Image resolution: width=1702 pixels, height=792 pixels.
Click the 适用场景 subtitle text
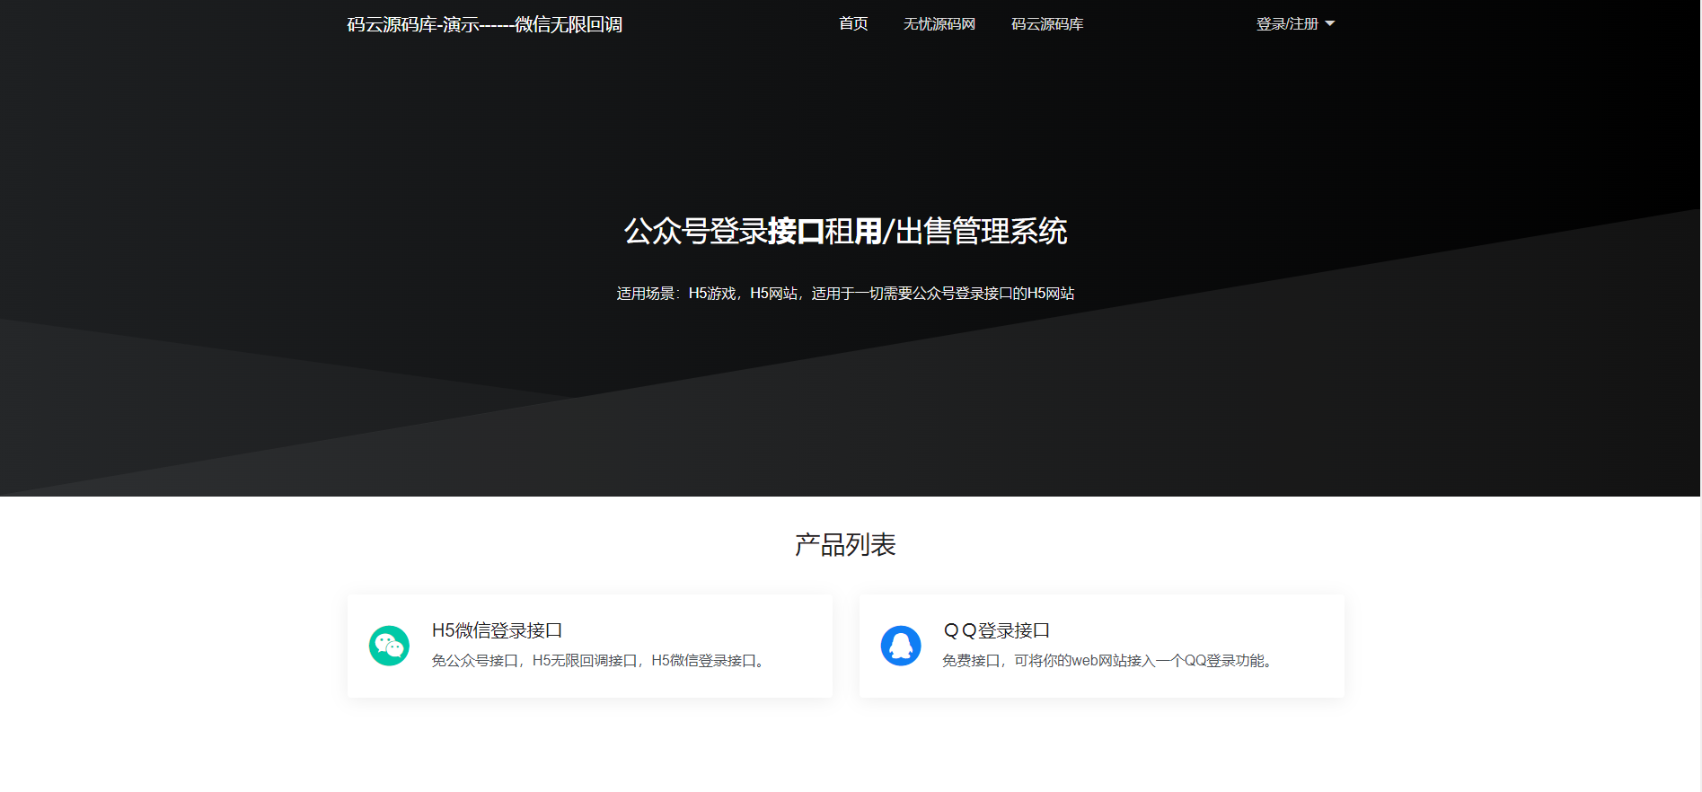[845, 294]
